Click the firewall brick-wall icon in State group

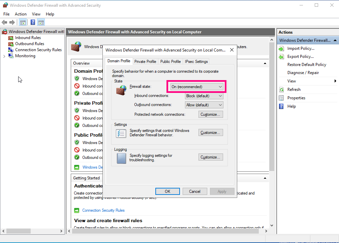point(121,90)
